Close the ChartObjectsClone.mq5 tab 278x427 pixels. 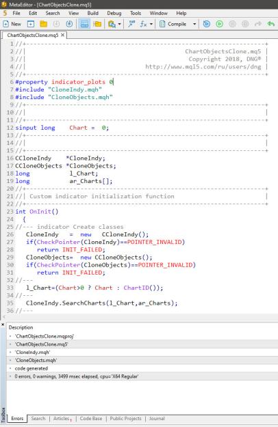[62, 35]
